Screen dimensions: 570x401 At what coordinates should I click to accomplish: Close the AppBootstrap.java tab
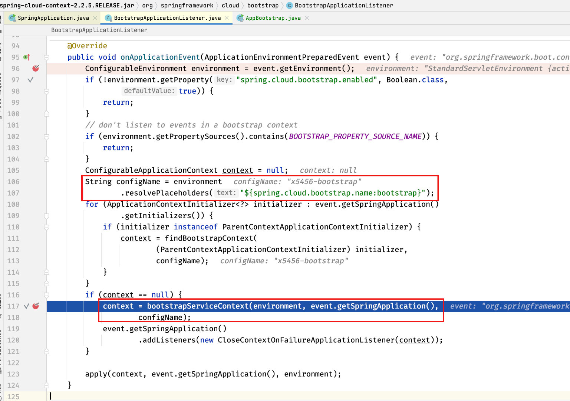(x=307, y=18)
